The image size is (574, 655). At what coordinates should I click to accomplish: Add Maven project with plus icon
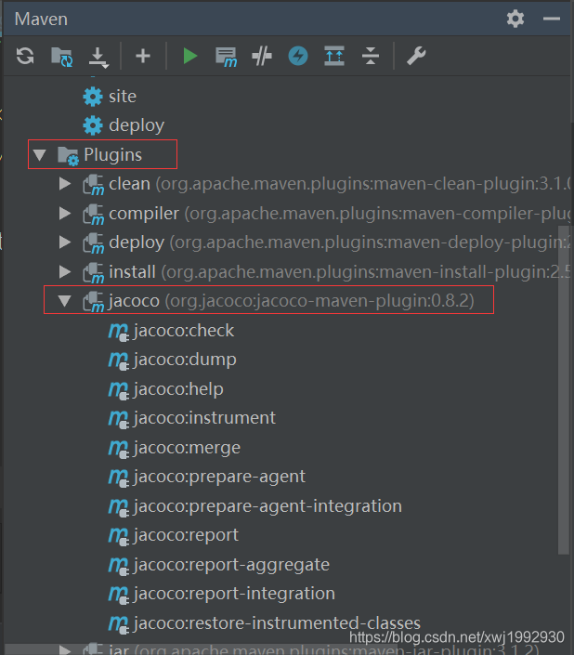143,56
